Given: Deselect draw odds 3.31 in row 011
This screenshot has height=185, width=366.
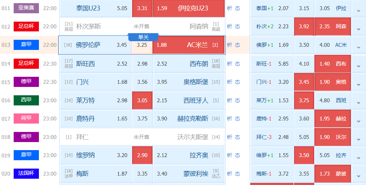Looking at the screenshot, I should (142, 8).
